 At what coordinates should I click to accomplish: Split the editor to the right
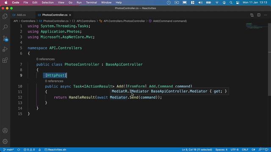point(259,15)
